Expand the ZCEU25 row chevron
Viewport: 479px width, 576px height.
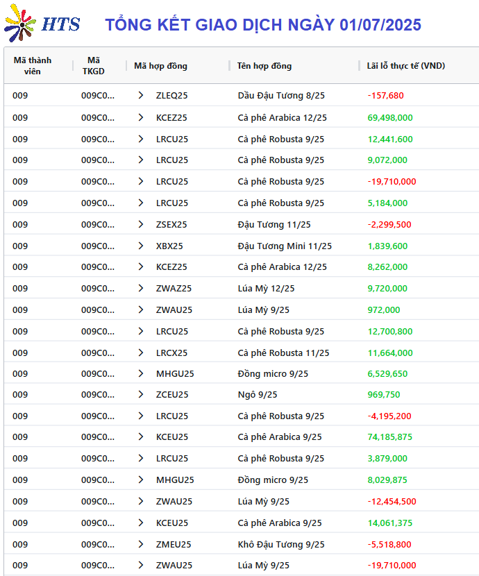(x=141, y=395)
